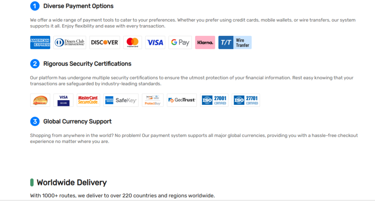Choose the T/T Wire Transfer badge

pyautogui.click(x=235, y=42)
